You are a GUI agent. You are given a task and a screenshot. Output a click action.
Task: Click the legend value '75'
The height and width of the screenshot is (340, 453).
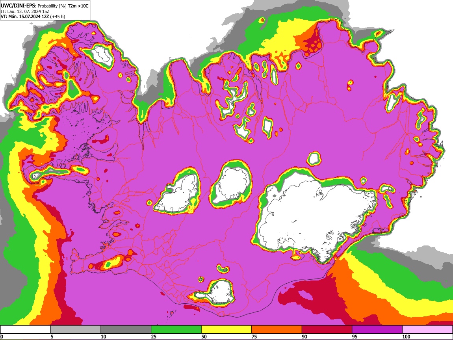[x=254, y=336]
